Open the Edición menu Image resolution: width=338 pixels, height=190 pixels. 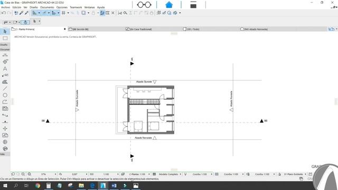click(17, 7)
